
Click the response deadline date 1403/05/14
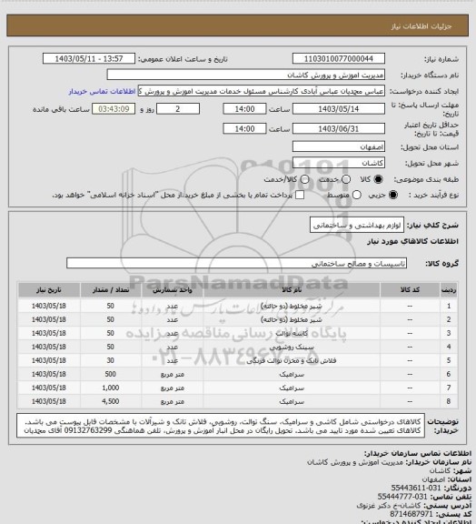pos(339,109)
